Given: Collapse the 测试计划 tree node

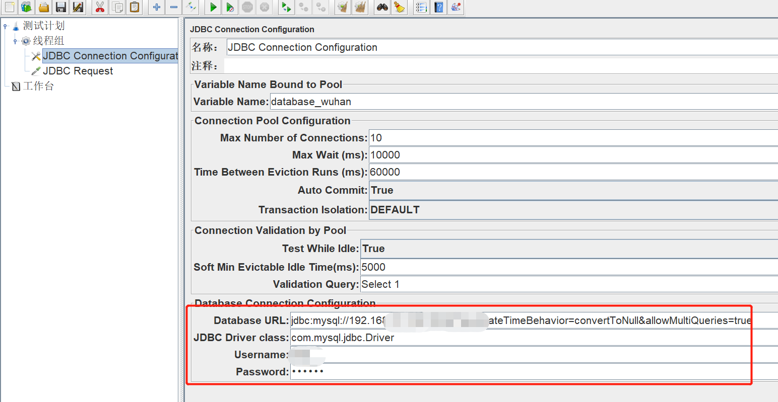Looking at the screenshot, I should coord(6,26).
